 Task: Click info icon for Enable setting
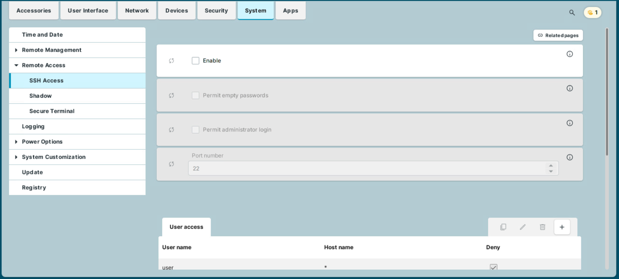pyautogui.click(x=569, y=54)
